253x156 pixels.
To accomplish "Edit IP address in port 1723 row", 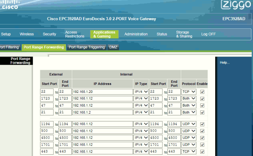I will 103,99.
